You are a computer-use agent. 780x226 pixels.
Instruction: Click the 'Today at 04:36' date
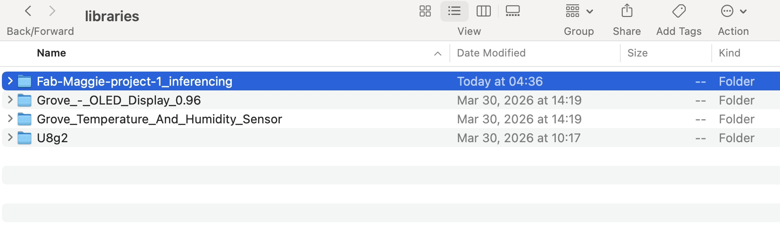tap(500, 81)
